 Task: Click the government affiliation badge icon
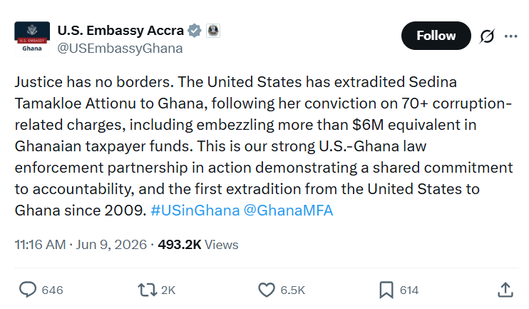(213, 31)
